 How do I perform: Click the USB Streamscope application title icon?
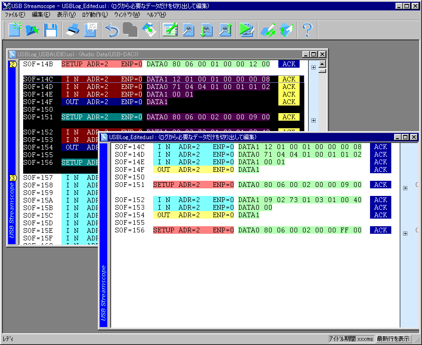click(7, 6)
